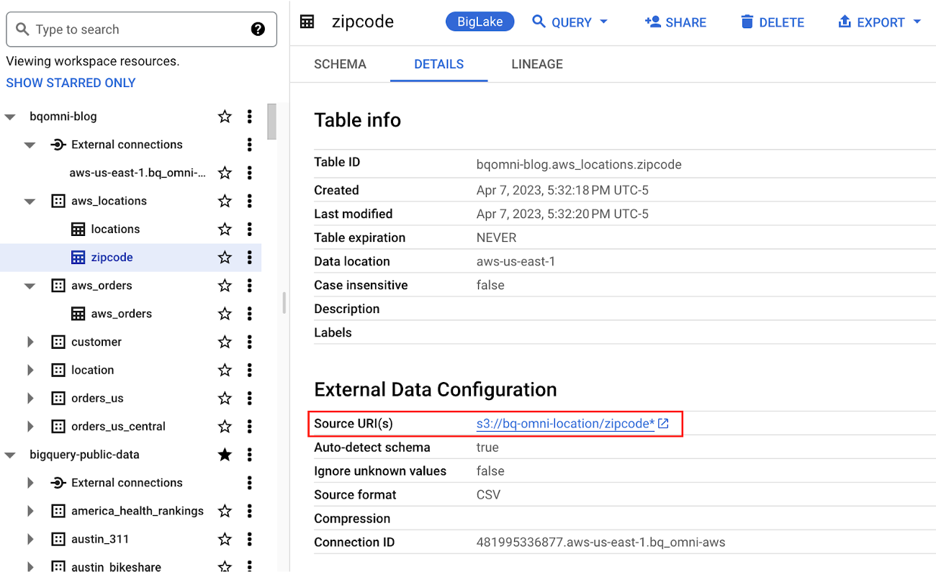Click the SHARE button
936x572 pixels.
(675, 22)
